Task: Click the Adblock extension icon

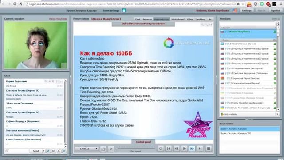Action: 268,4
